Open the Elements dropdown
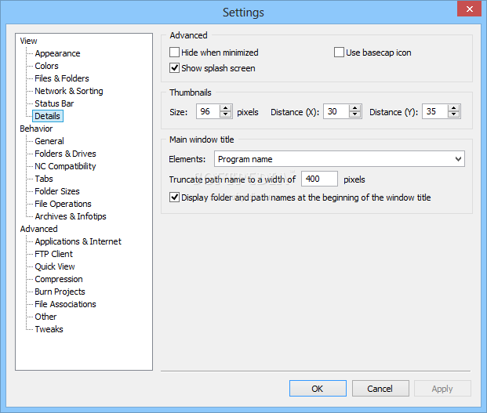This screenshot has height=413, width=487. point(339,159)
